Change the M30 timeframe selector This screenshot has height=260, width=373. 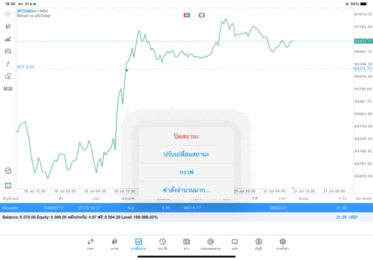tap(8, 89)
